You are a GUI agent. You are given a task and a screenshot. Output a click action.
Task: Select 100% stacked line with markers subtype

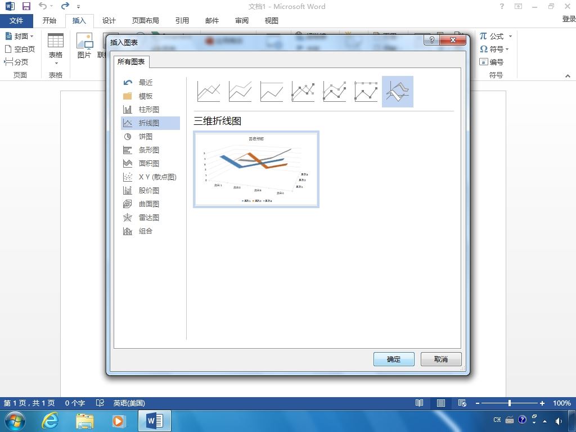[x=366, y=92]
